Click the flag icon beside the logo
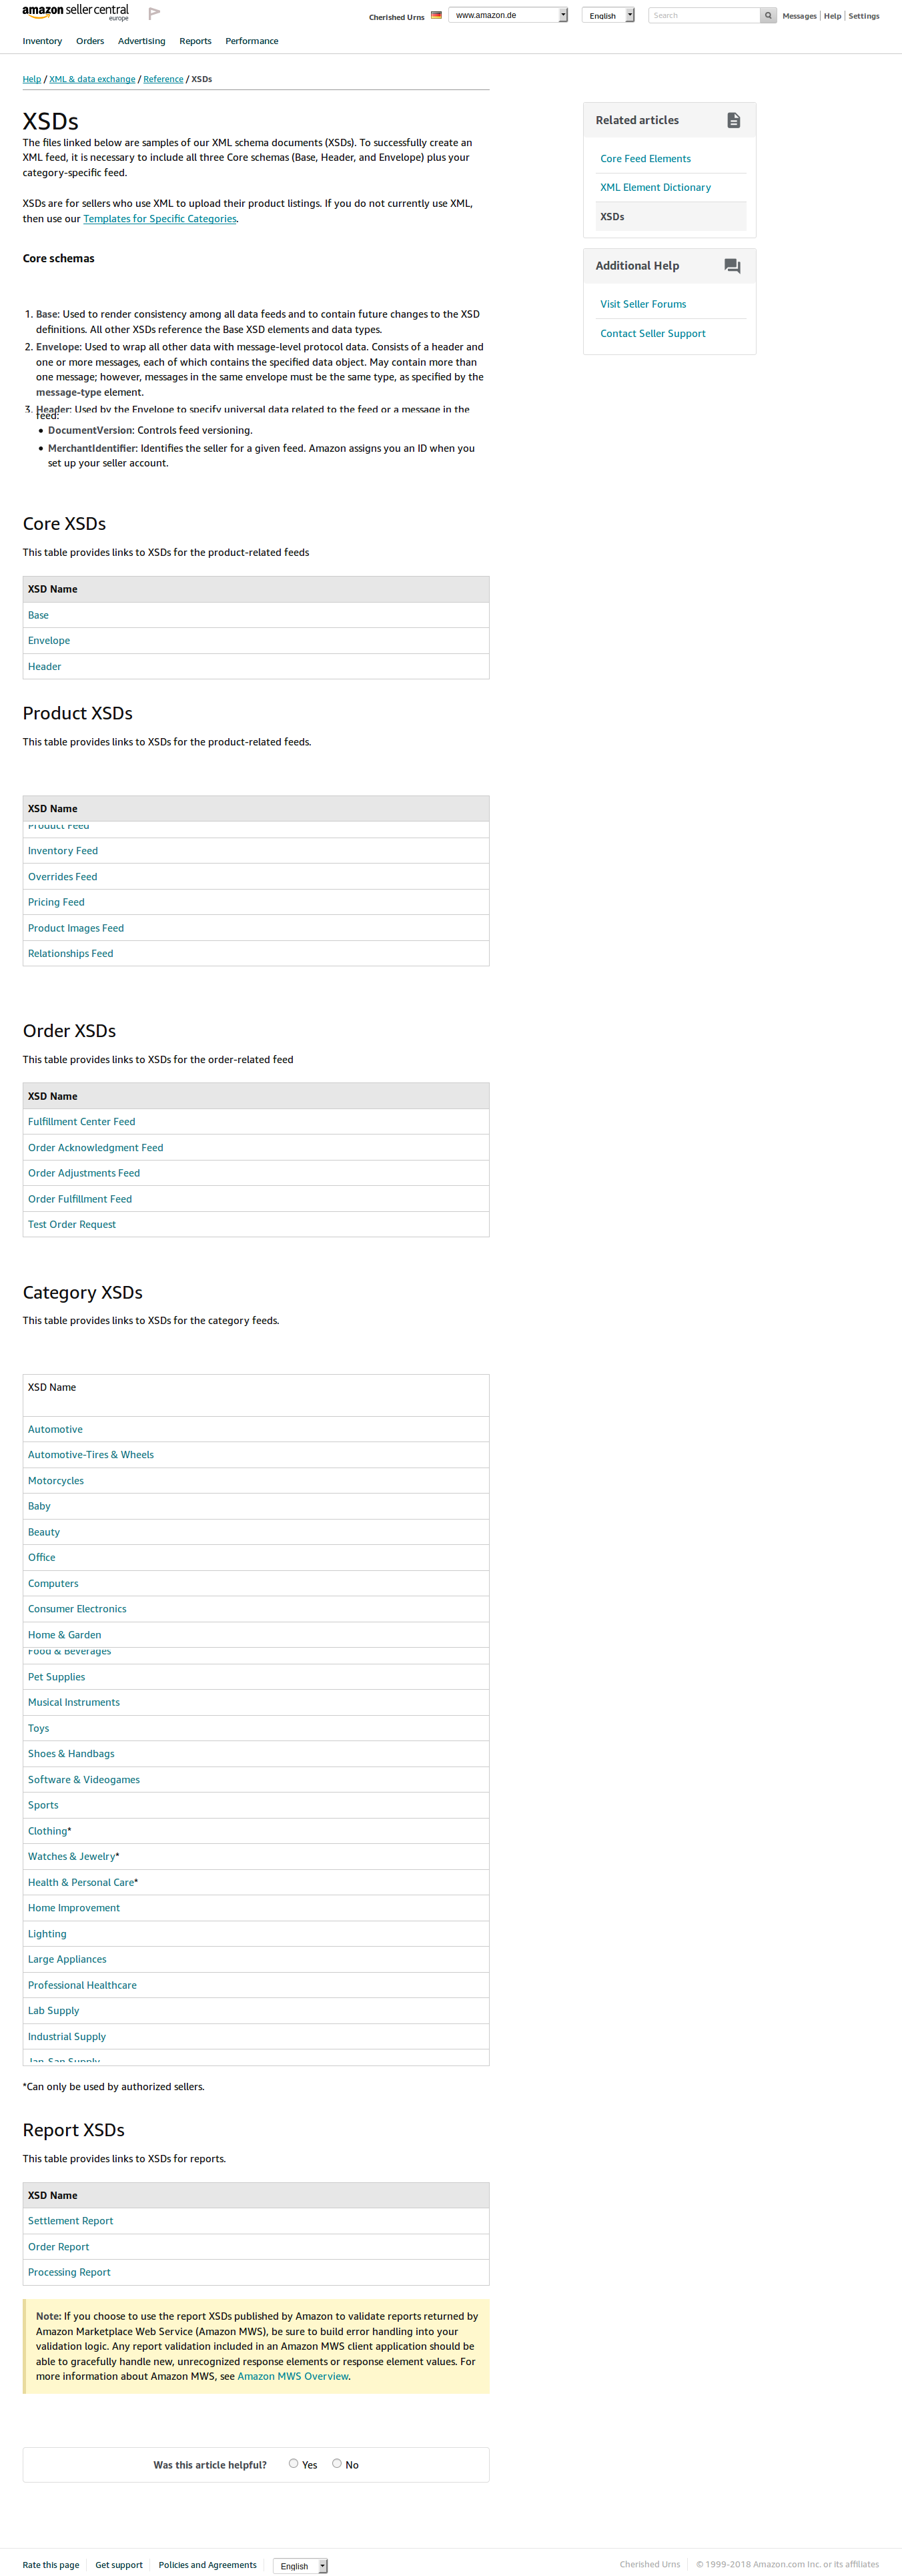 point(154,13)
